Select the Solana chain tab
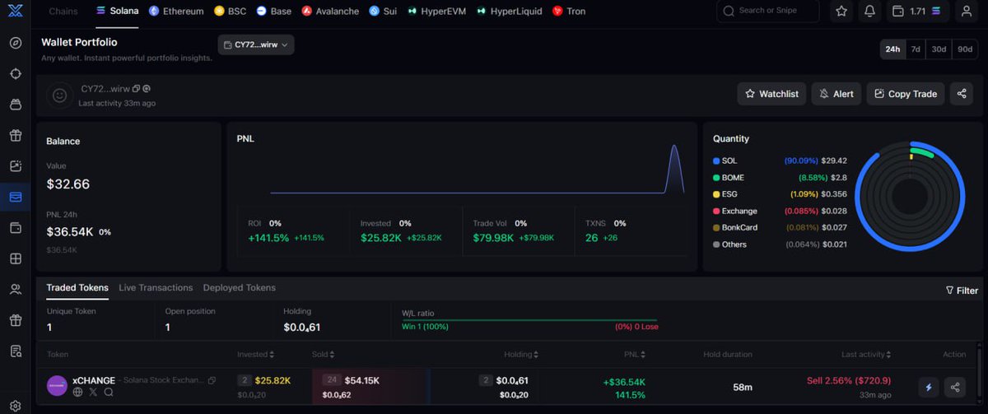This screenshot has height=414, width=988. (117, 12)
